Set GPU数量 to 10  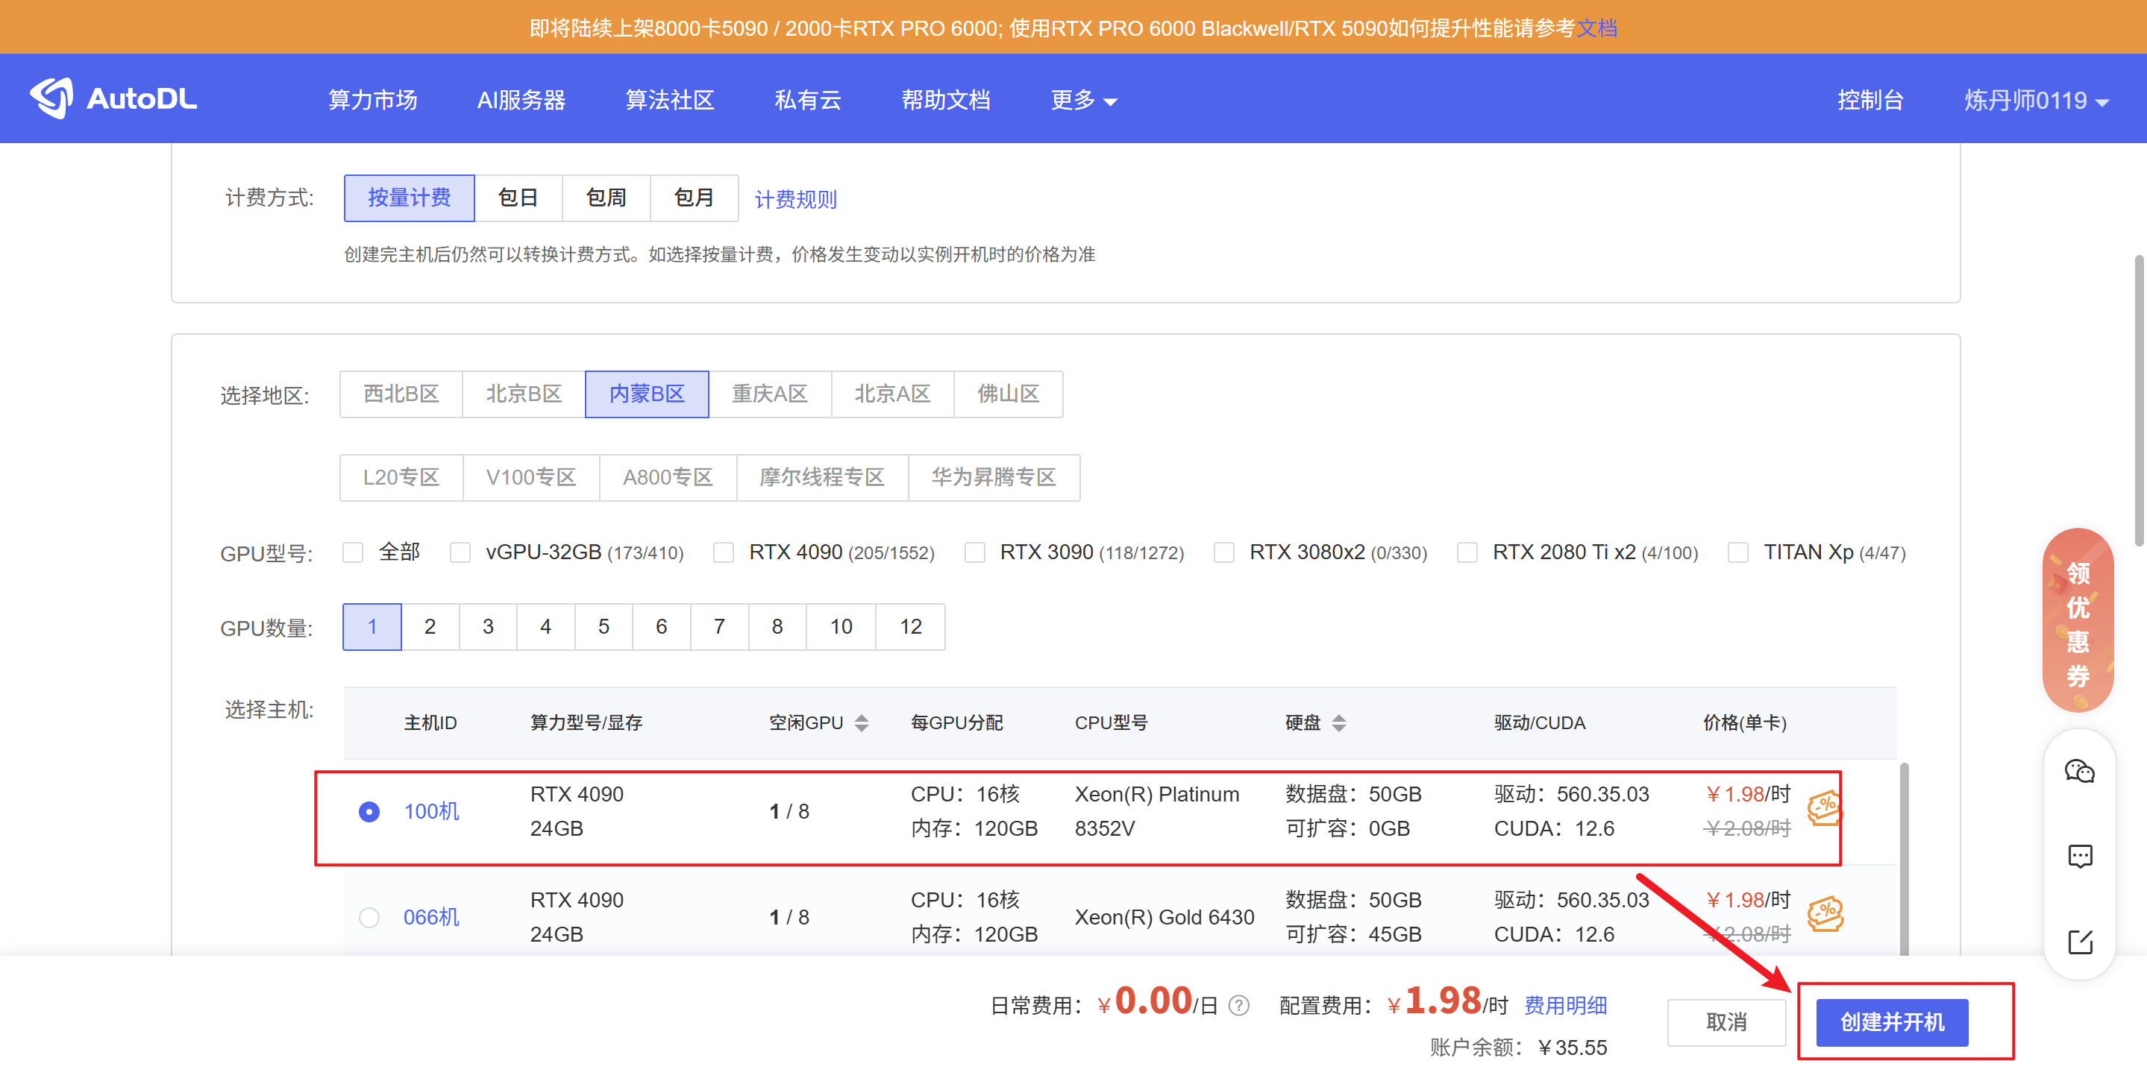[x=841, y=626]
